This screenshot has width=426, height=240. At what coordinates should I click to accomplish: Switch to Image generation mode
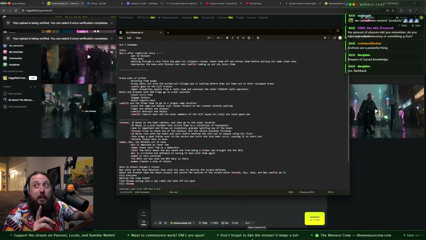pos(143,213)
